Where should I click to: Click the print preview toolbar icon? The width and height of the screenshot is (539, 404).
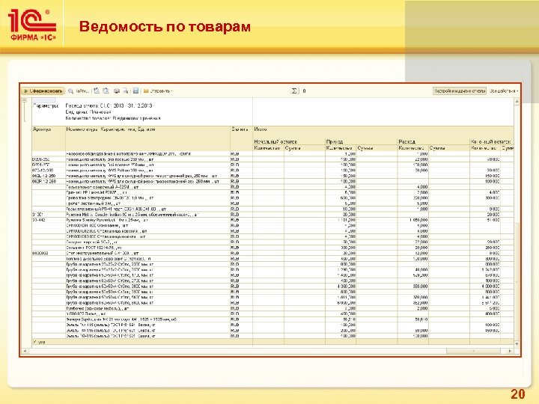[126, 91]
